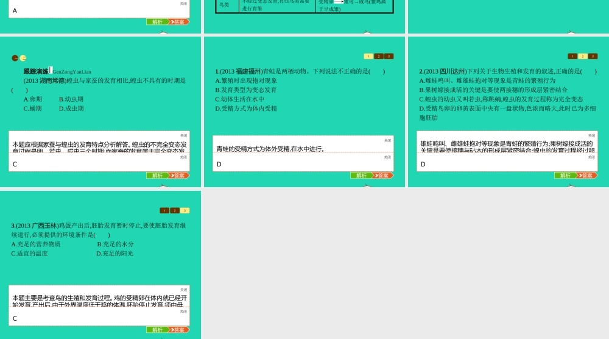Click option C.蛹期
The width and height of the screenshot is (609, 339).
33,109
